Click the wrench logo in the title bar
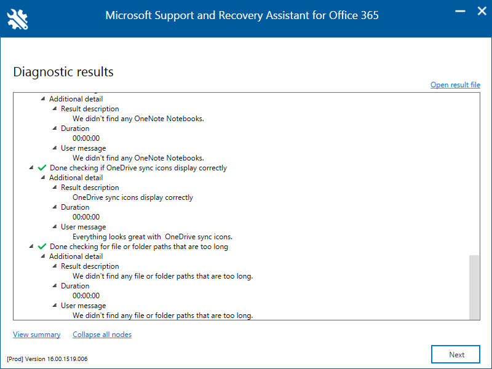Image resolution: width=492 pixels, height=369 pixels. tap(17, 18)
